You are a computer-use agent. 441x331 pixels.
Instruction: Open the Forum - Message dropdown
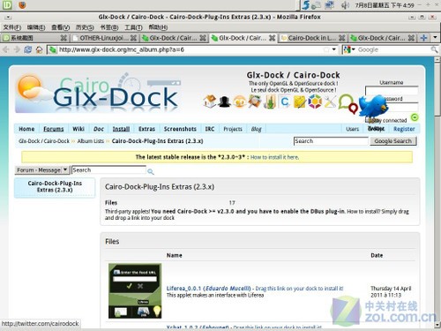[x=42, y=170]
